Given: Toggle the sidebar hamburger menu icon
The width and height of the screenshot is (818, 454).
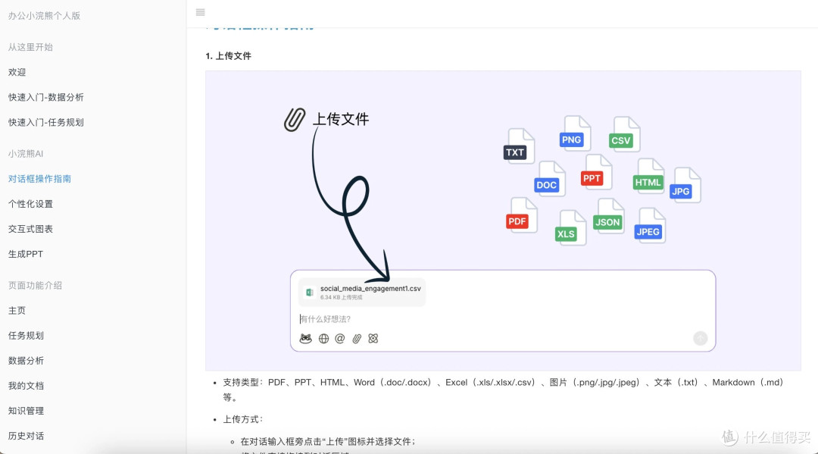Looking at the screenshot, I should 200,13.
